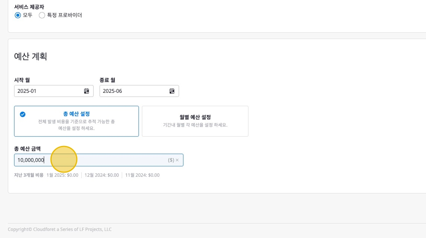Open calendar icon in 종료 월 field
Image resolution: width=426 pixels, height=238 pixels.
(172, 91)
